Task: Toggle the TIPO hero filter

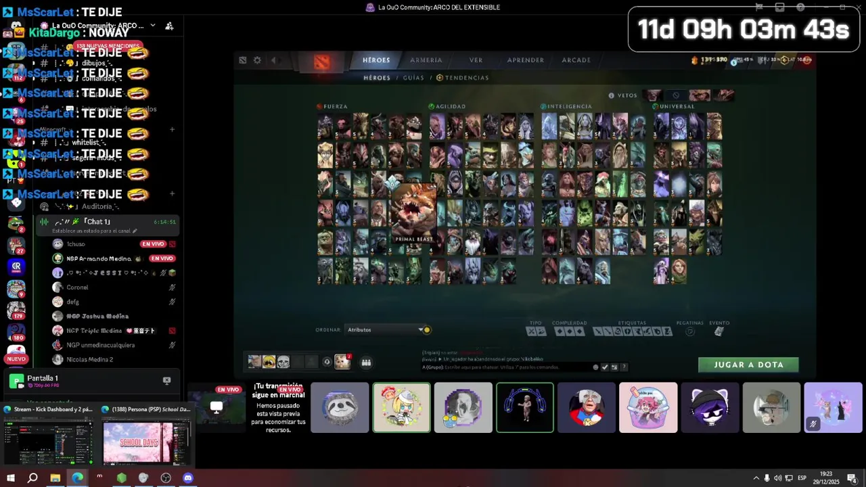Action: 536,331
